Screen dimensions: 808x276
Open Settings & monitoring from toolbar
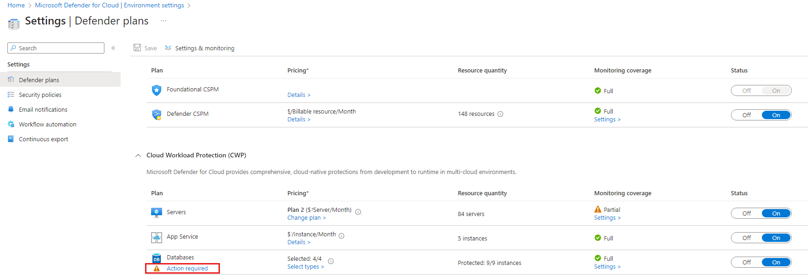coord(200,48)
